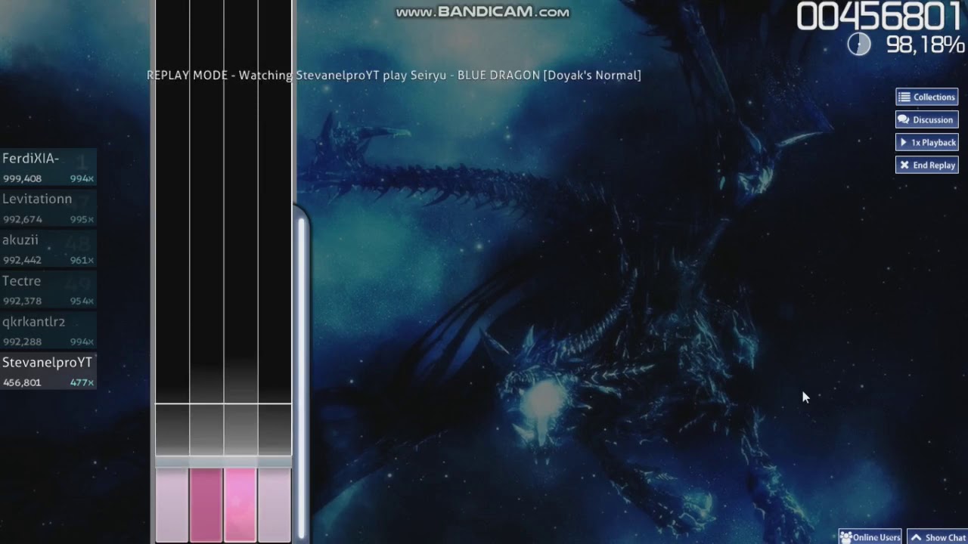Select akuzii leaderboard entry
The height and width of the screenshot is (544, 968).
point(48,249)
